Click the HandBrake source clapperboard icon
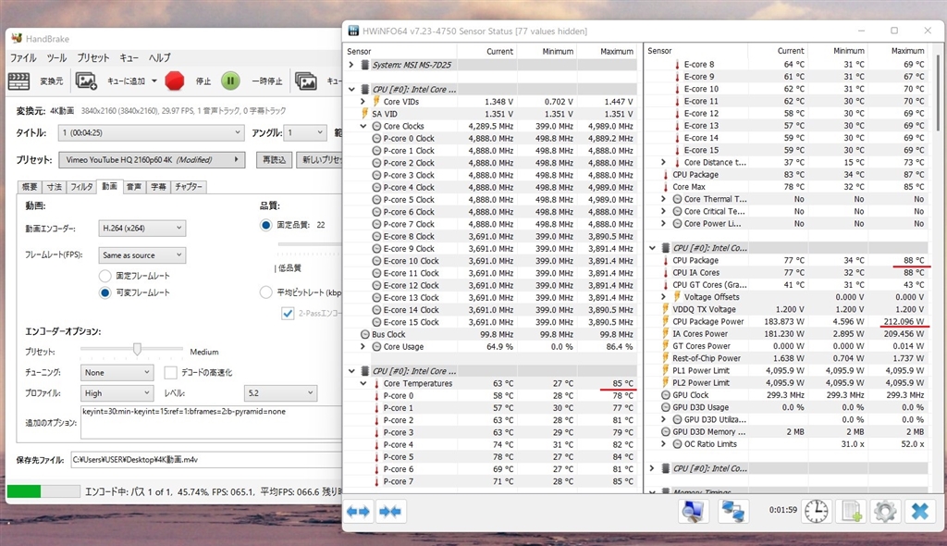The width and height of the screenshot is (947, 546). click(x=18, y=81)
